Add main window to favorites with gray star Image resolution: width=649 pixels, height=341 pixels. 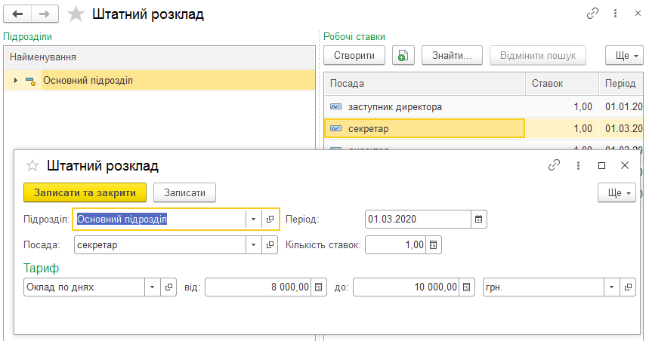tap(76, 14)
